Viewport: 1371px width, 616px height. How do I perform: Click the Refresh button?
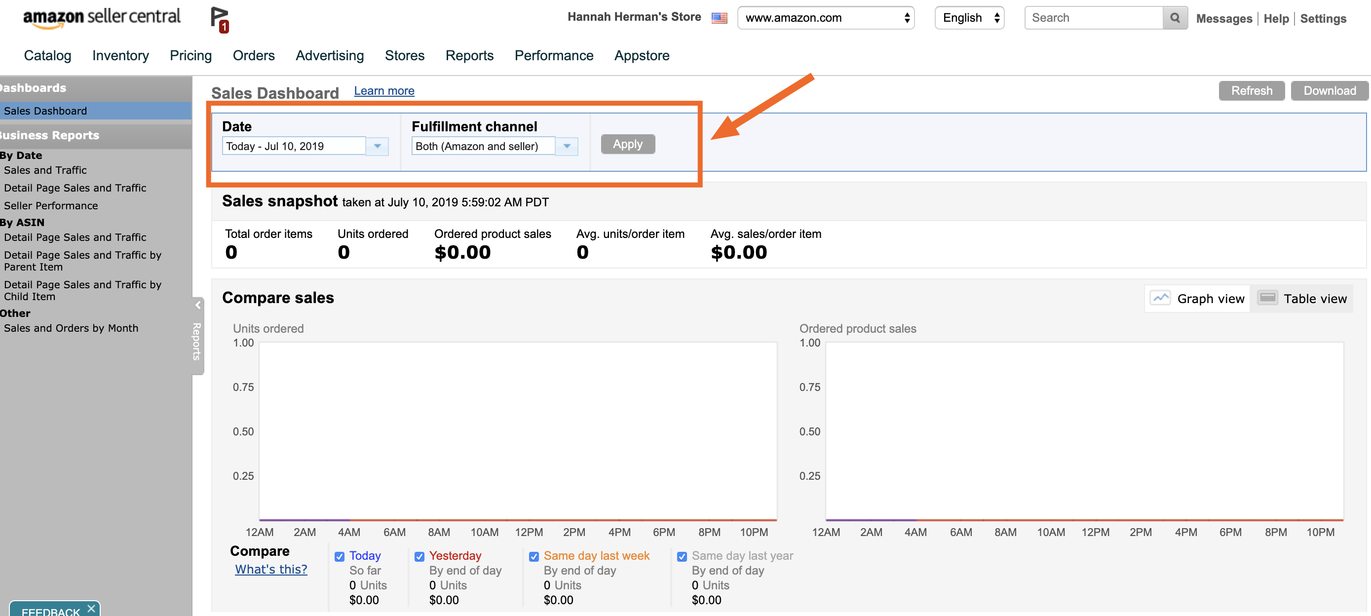click(x=1251, y=90)
